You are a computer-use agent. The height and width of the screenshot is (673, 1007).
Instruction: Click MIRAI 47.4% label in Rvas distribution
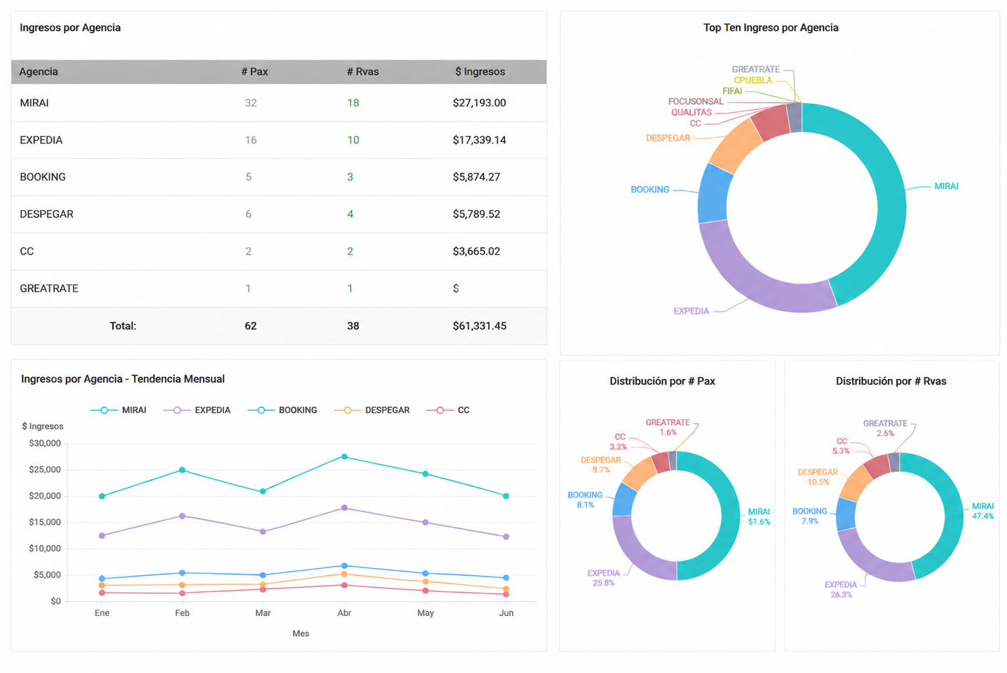[x=983, y=511]
